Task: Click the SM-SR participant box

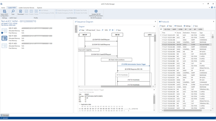Action: coord(118,35)
